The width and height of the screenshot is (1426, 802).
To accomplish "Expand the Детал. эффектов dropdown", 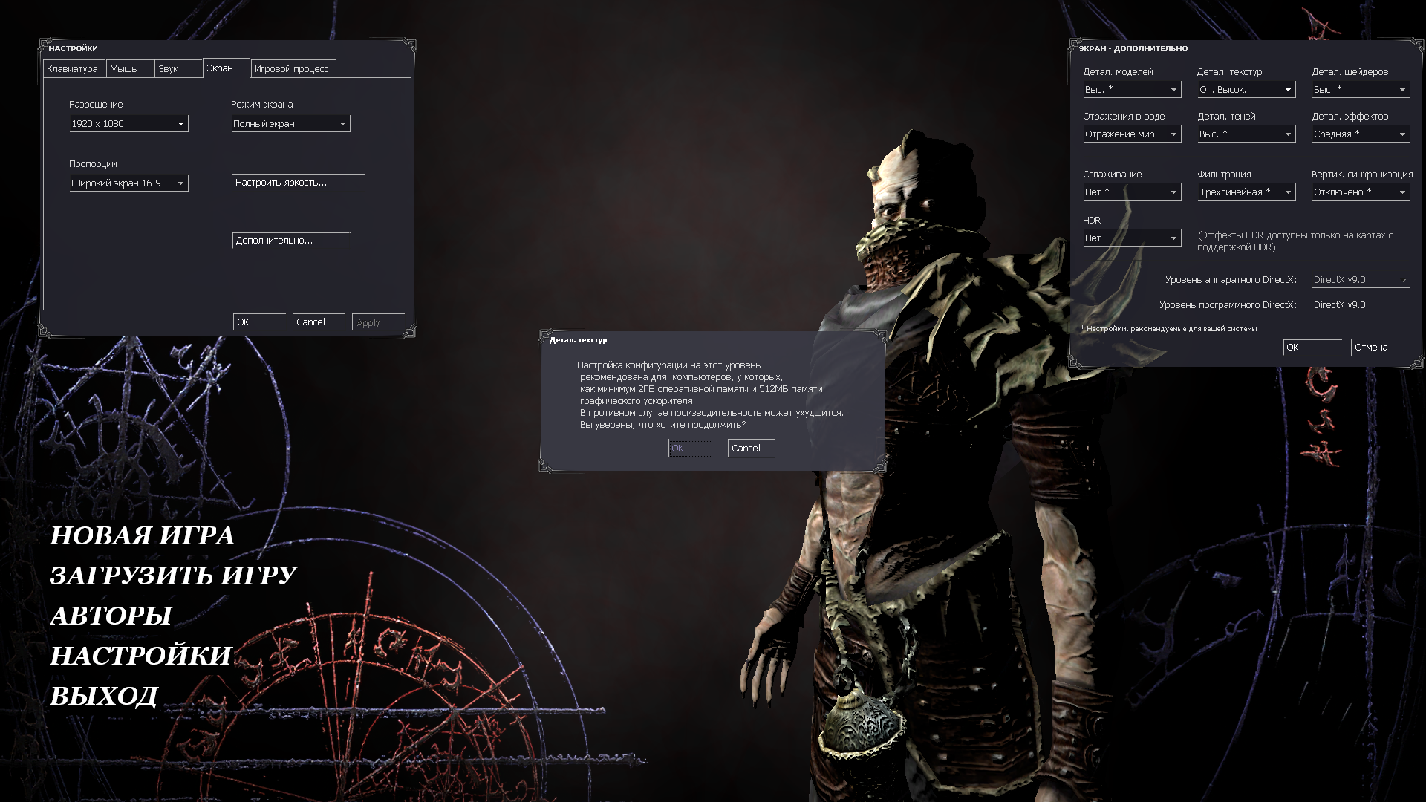I will [x=1361, y=134].
